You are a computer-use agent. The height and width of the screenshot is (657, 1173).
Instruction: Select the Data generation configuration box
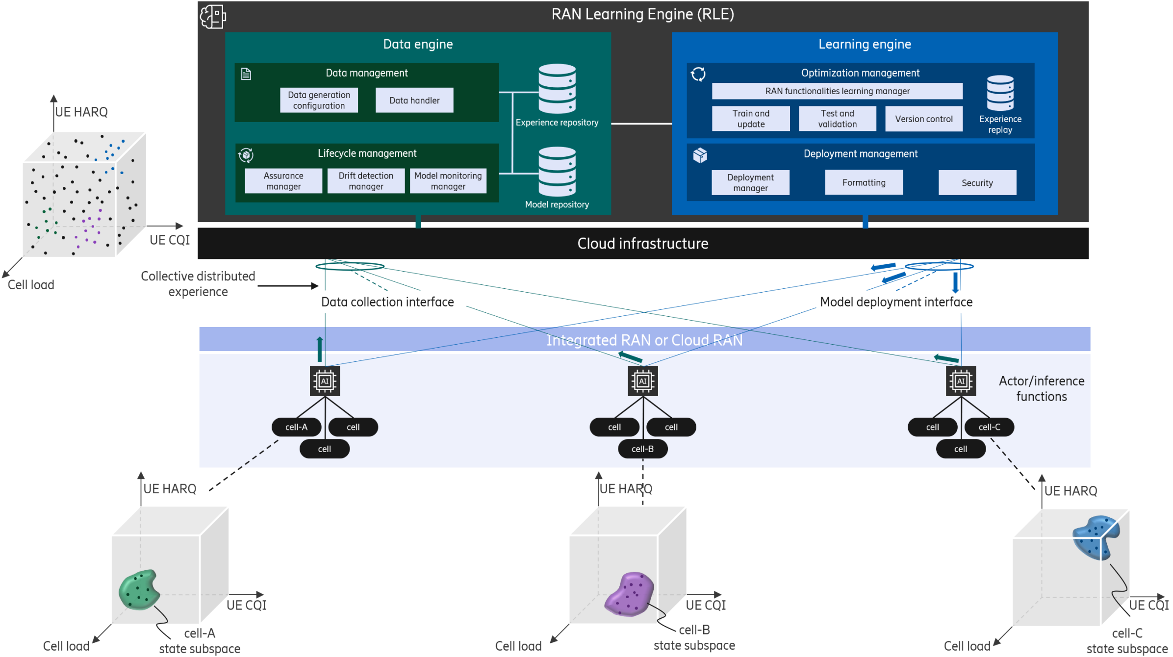(x=319, y=101)
